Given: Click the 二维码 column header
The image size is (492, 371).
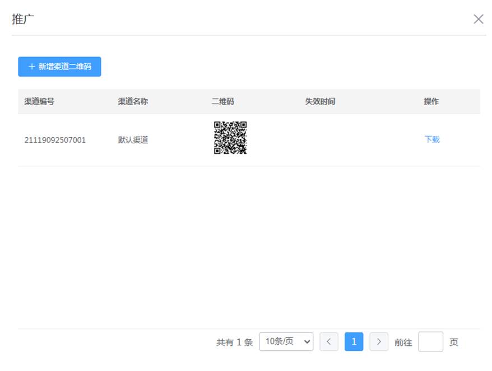Looking at the screenshot, I should click(x=223, y=101).
